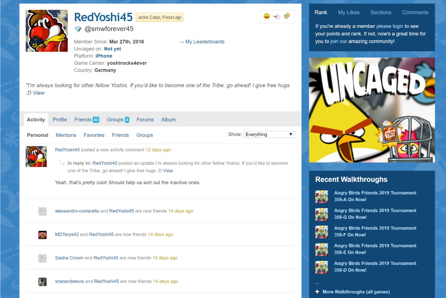Visit sharandstevie's profile
The width and height of the screenshot is (446, 298).
[69, 281]
